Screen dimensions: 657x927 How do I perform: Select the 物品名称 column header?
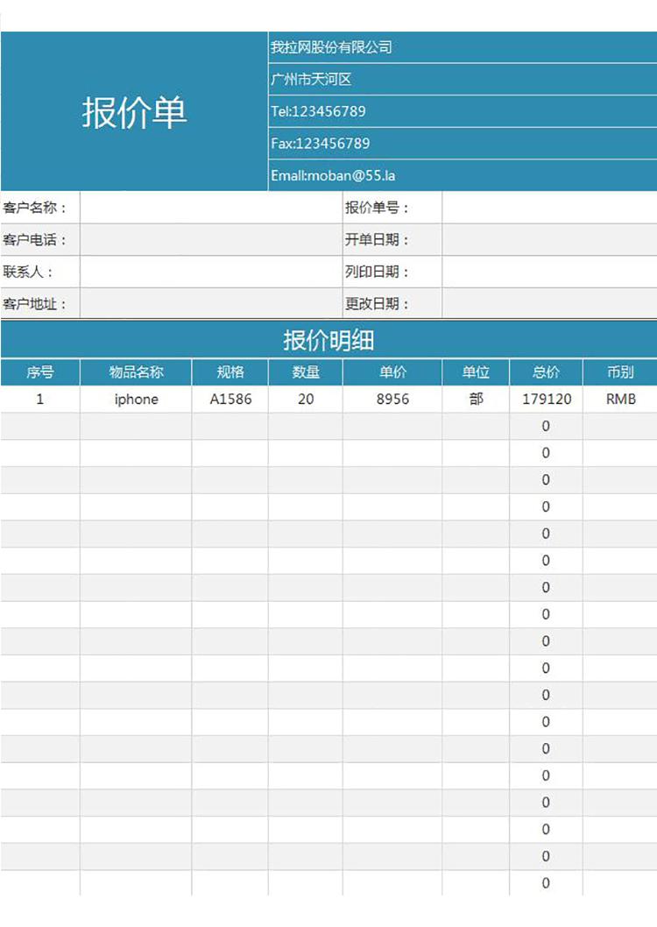[136, 372]
